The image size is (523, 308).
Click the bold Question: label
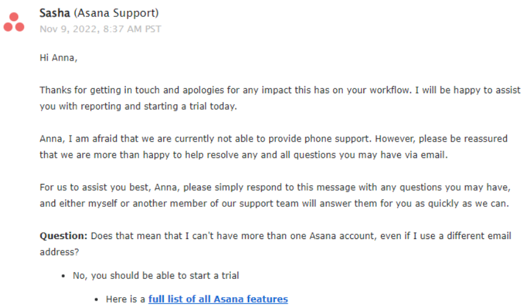[x=63, y=236]
